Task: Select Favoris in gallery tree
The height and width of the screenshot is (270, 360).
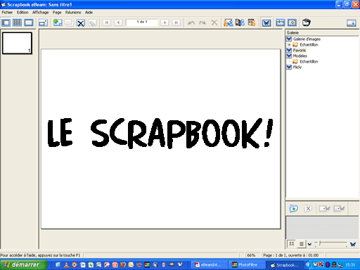Action: coord(300,50)
